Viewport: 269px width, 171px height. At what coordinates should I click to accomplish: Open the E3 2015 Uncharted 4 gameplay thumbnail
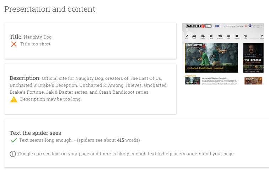tap(253, 50)
